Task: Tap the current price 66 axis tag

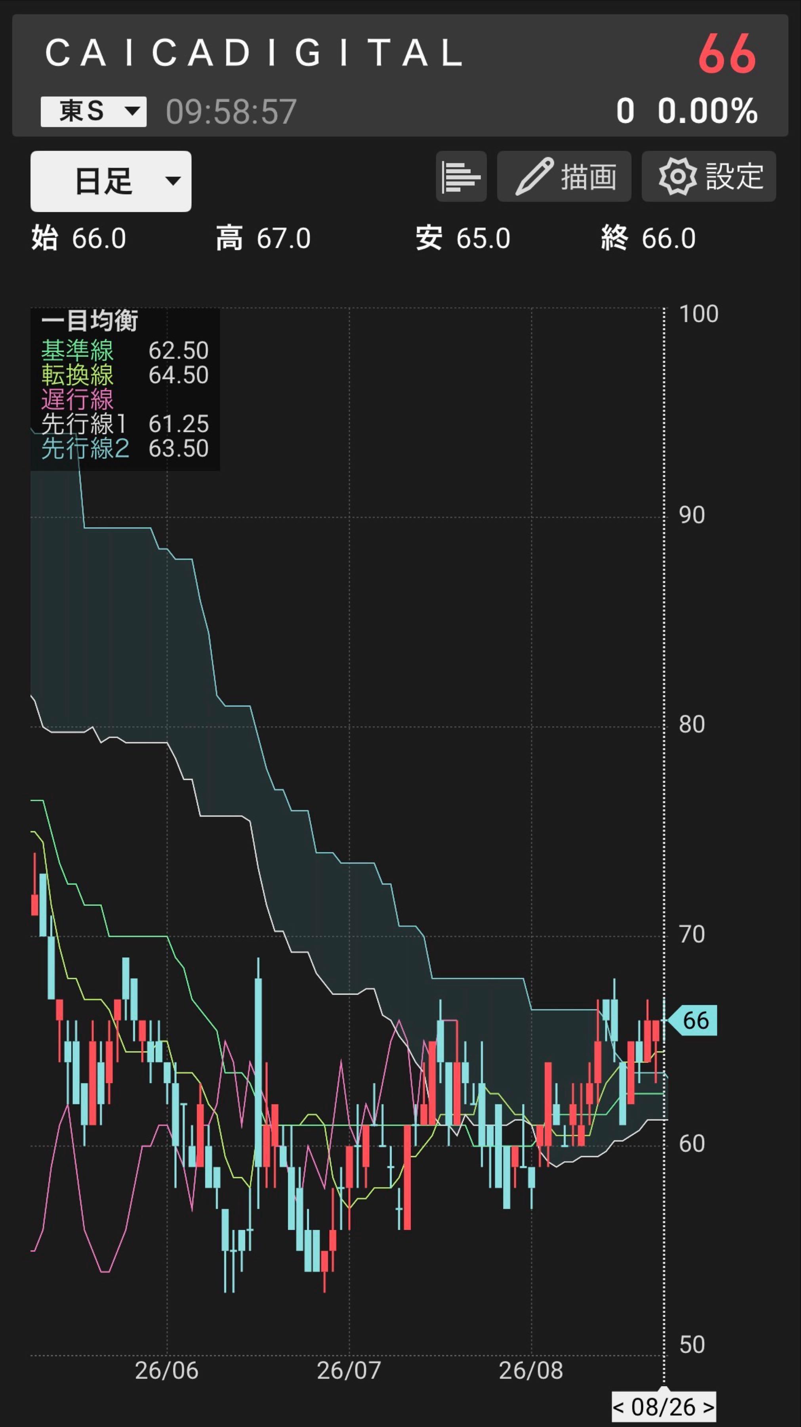Action: (x=692, y=1020)
